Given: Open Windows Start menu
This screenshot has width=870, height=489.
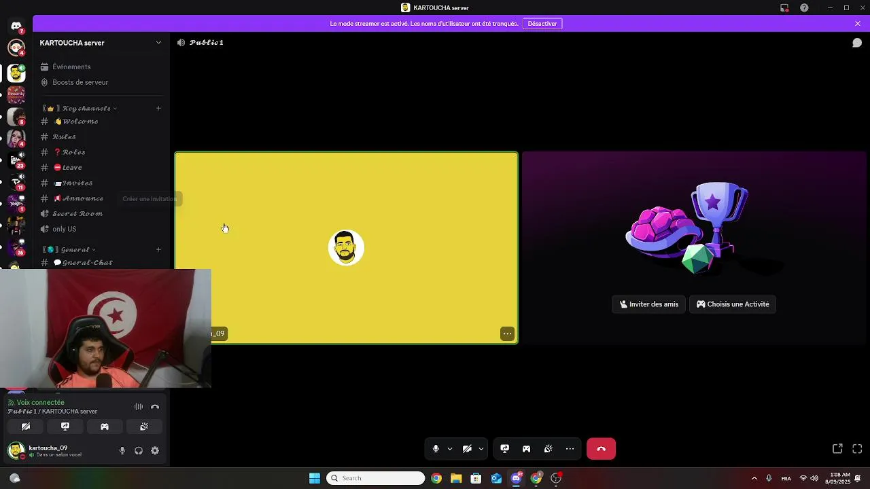Looking at the screenshot, I should click(315, 478).
